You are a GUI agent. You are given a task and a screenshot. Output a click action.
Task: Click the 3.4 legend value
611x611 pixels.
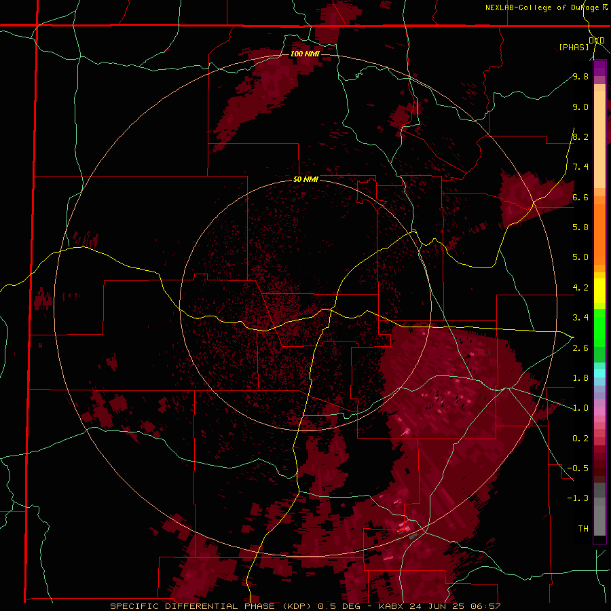580,318
